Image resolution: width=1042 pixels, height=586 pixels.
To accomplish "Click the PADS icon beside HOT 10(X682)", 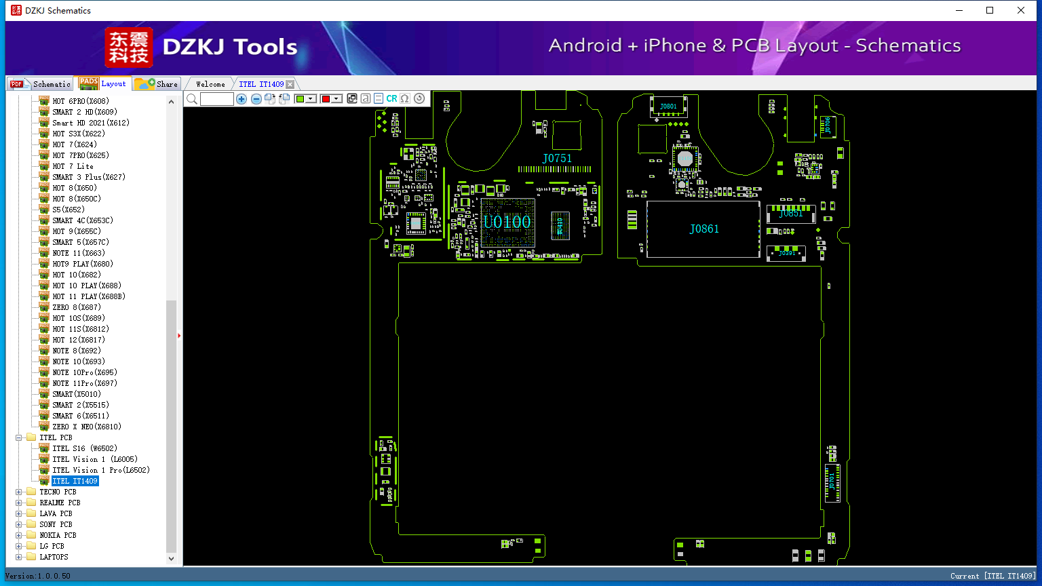I will click(x=44, y=274).
